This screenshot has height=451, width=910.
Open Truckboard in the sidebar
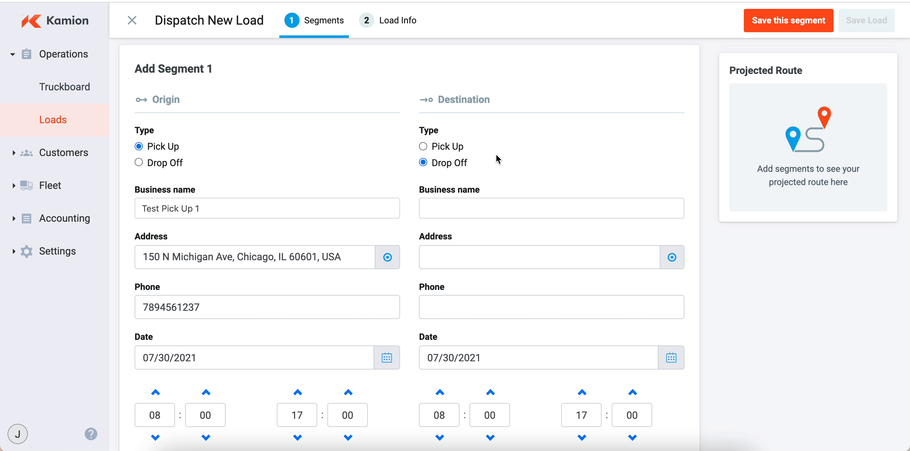coord(65,87)
